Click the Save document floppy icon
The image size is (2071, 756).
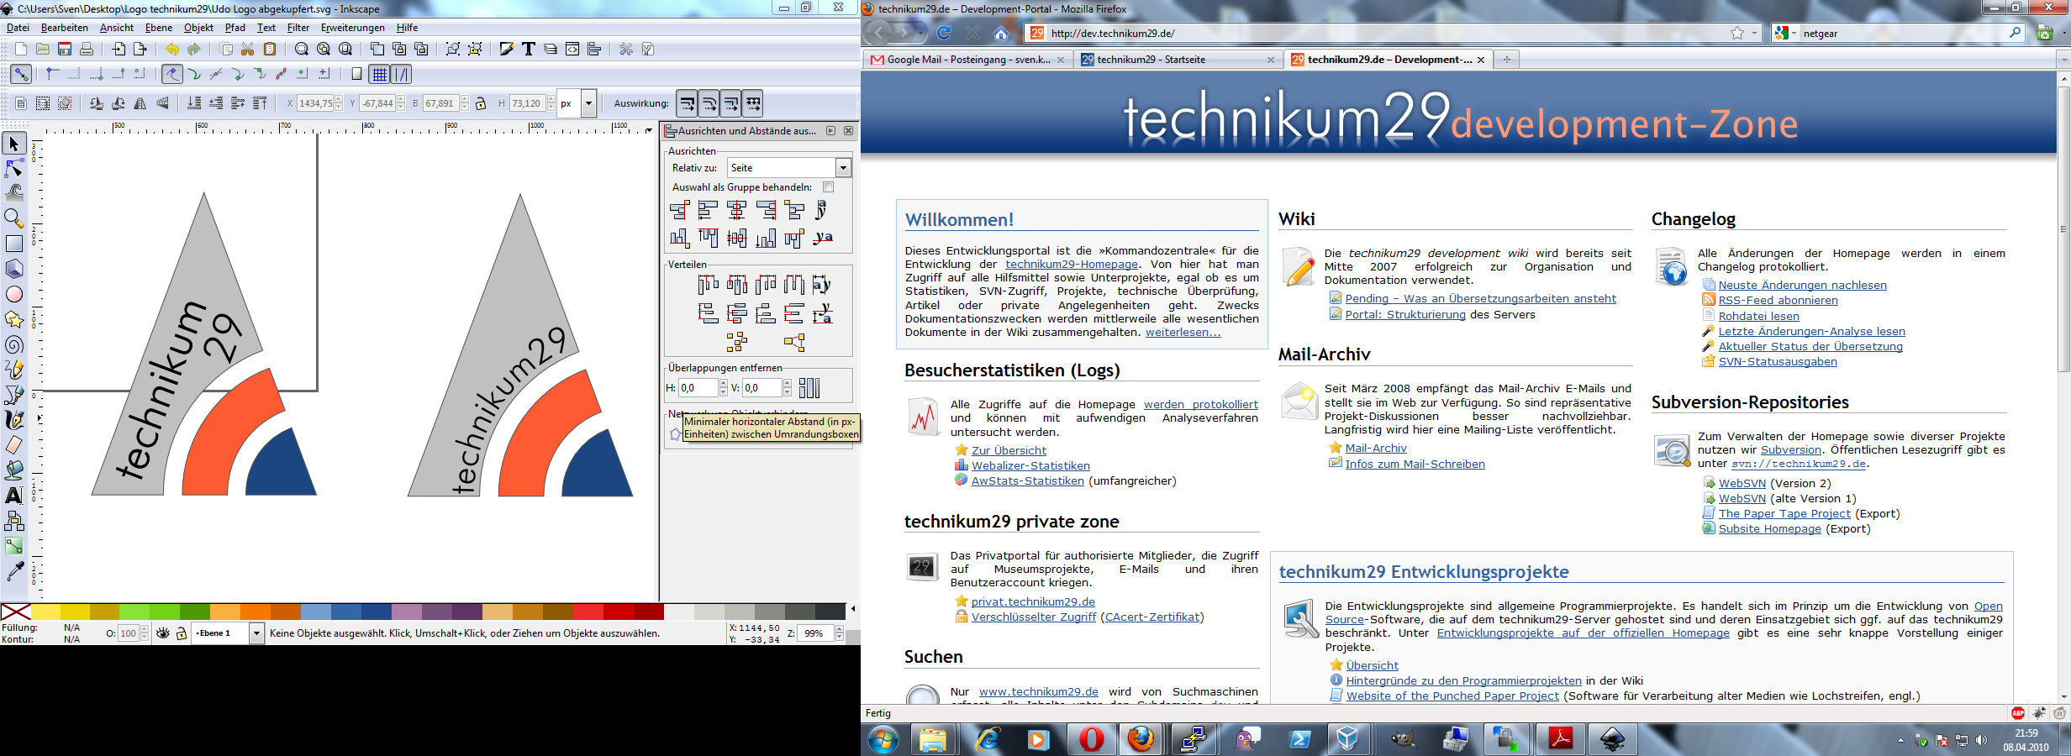coord(65,49)
